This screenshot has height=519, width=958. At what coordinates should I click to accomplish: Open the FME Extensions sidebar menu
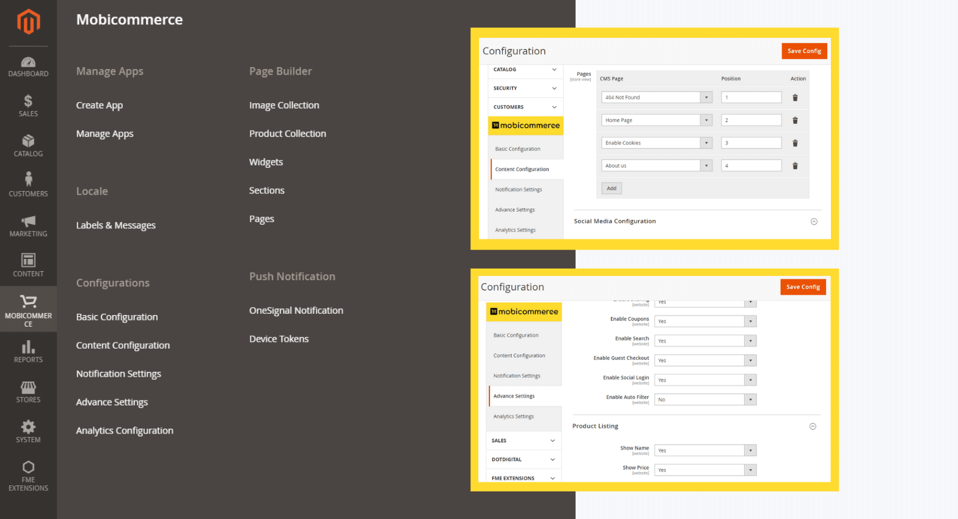click(28, 476)
